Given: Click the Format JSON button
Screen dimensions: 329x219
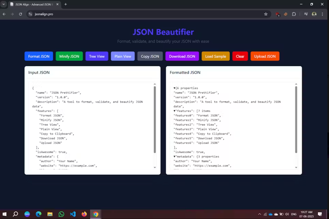Looking at the screenshot, I should coord(39,56).
